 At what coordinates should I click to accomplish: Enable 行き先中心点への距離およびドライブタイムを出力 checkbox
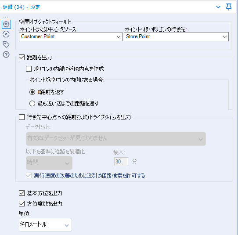(22, 117)
